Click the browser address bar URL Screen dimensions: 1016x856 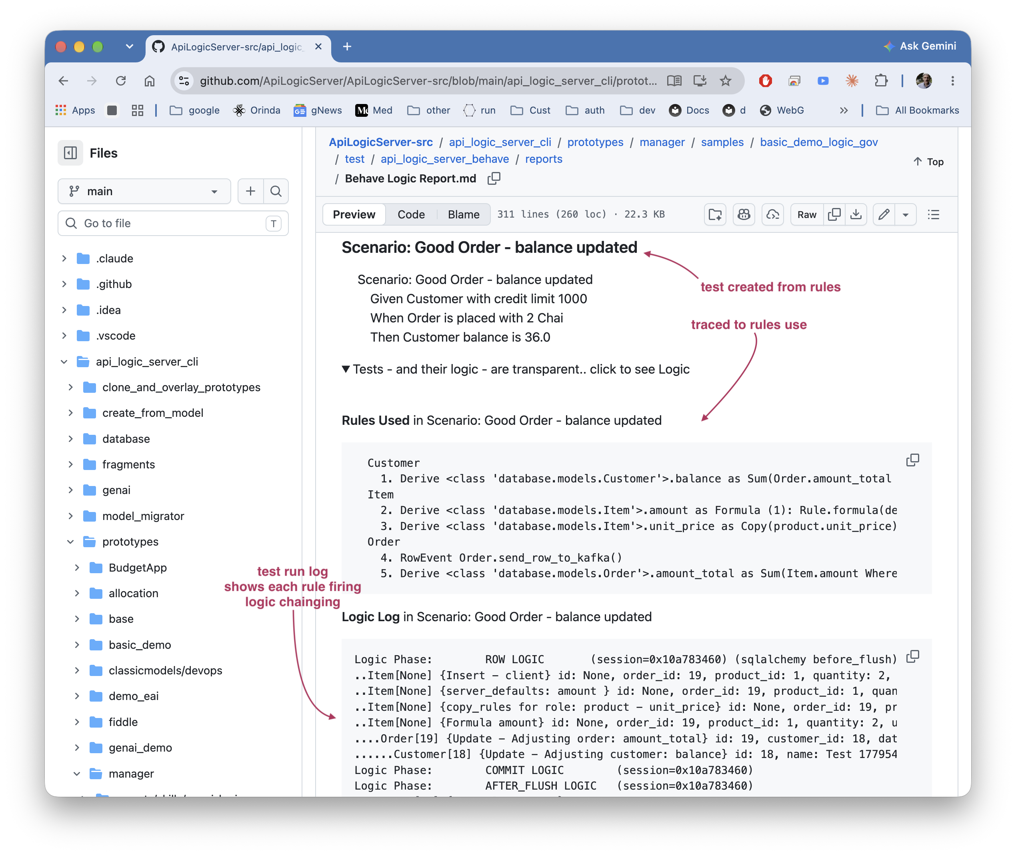point(428,80)
